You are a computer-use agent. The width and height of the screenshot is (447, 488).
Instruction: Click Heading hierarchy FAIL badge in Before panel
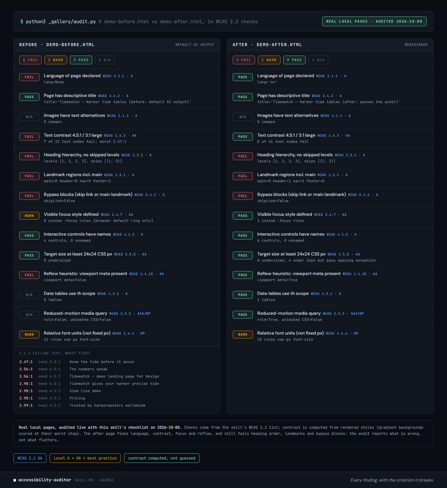tap(29, 156)
